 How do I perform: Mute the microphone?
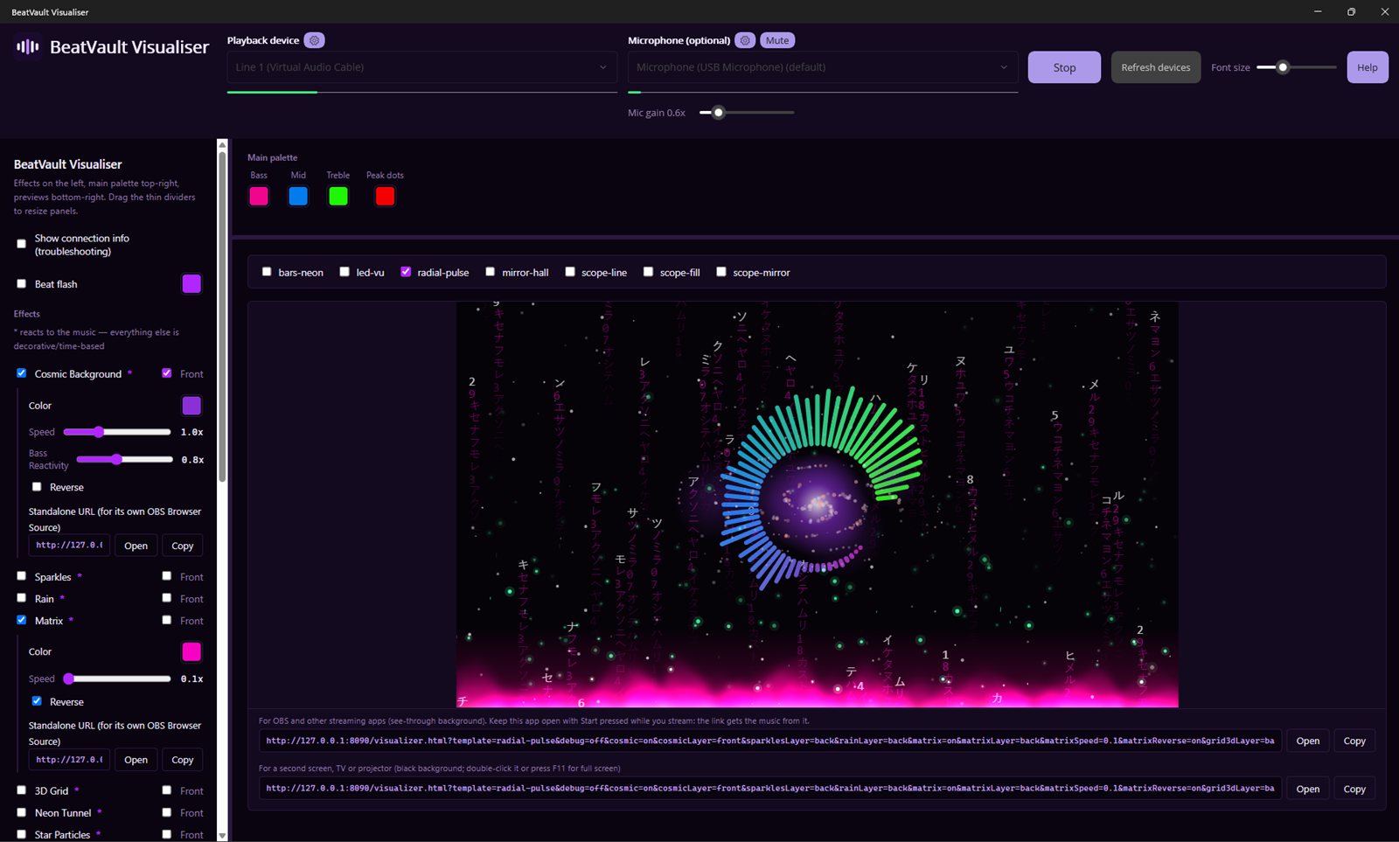[777, 40]
